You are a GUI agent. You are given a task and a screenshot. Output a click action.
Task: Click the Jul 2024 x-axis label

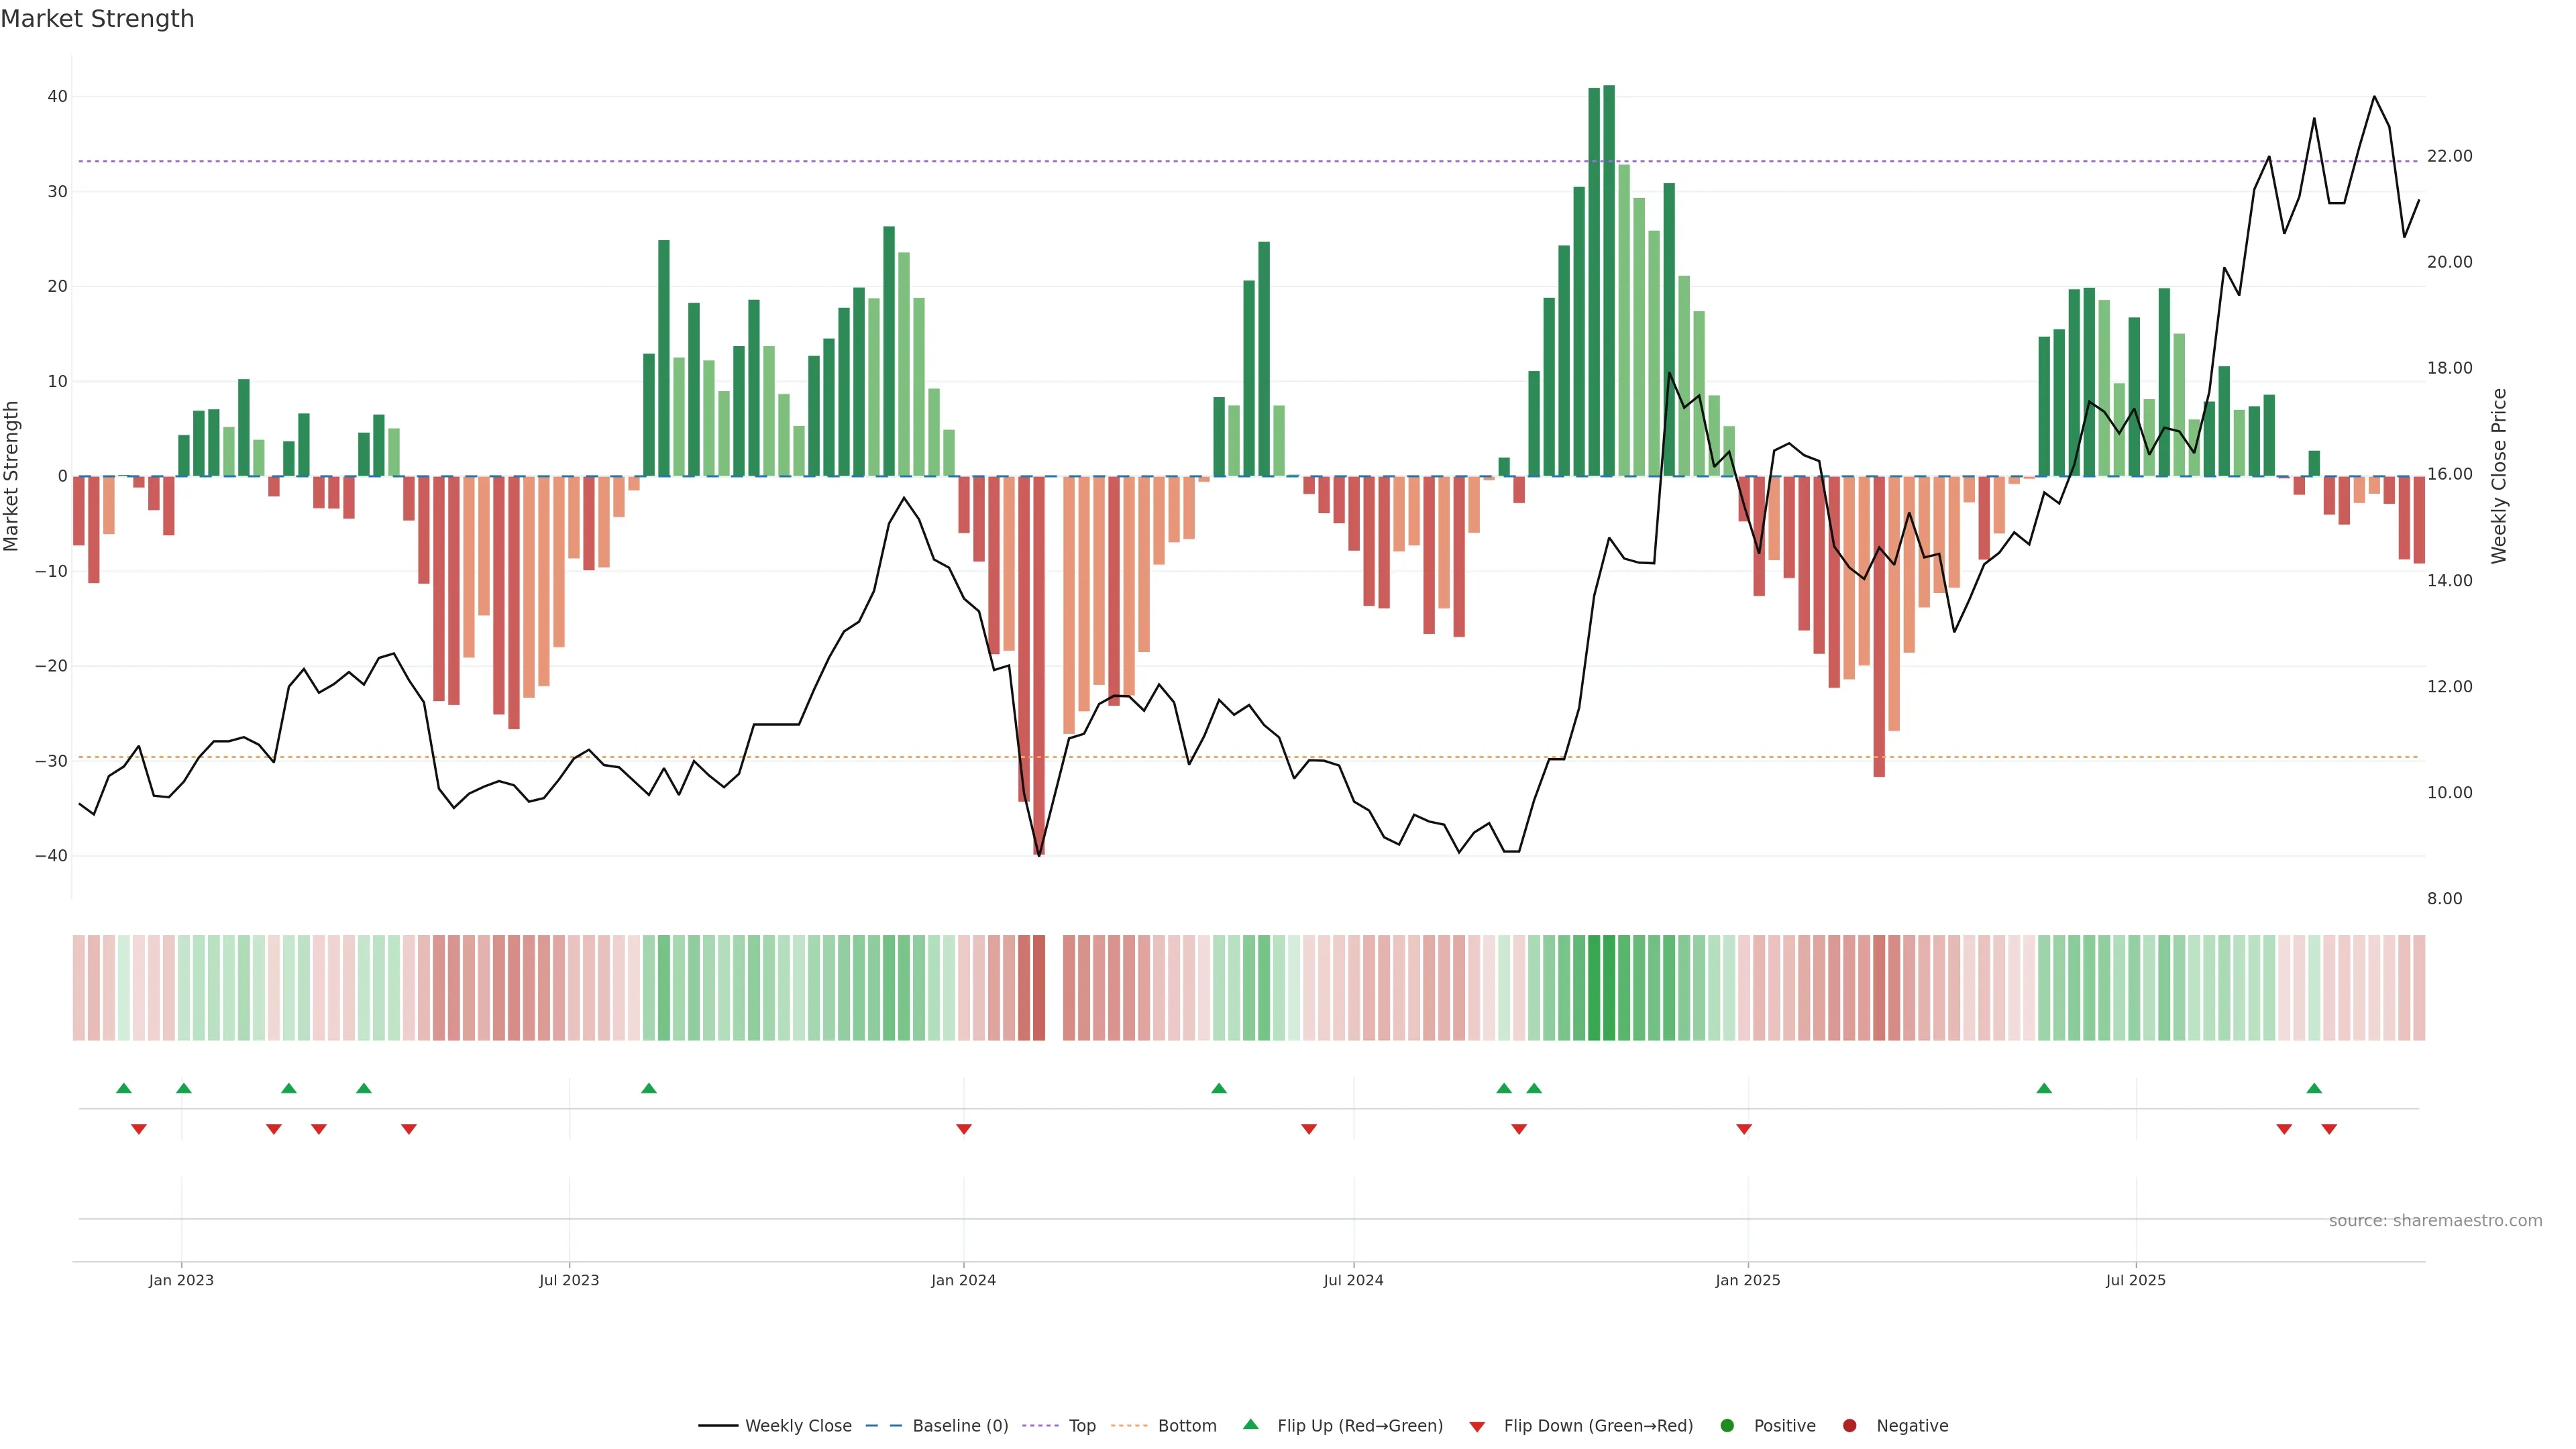click(x=1353, y=1280)
